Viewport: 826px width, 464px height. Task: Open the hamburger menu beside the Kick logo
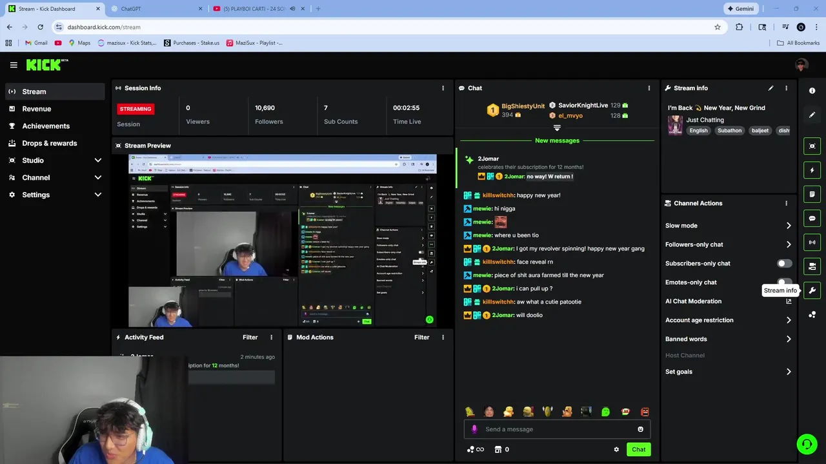pyautogui.click(x=14, y=65)
